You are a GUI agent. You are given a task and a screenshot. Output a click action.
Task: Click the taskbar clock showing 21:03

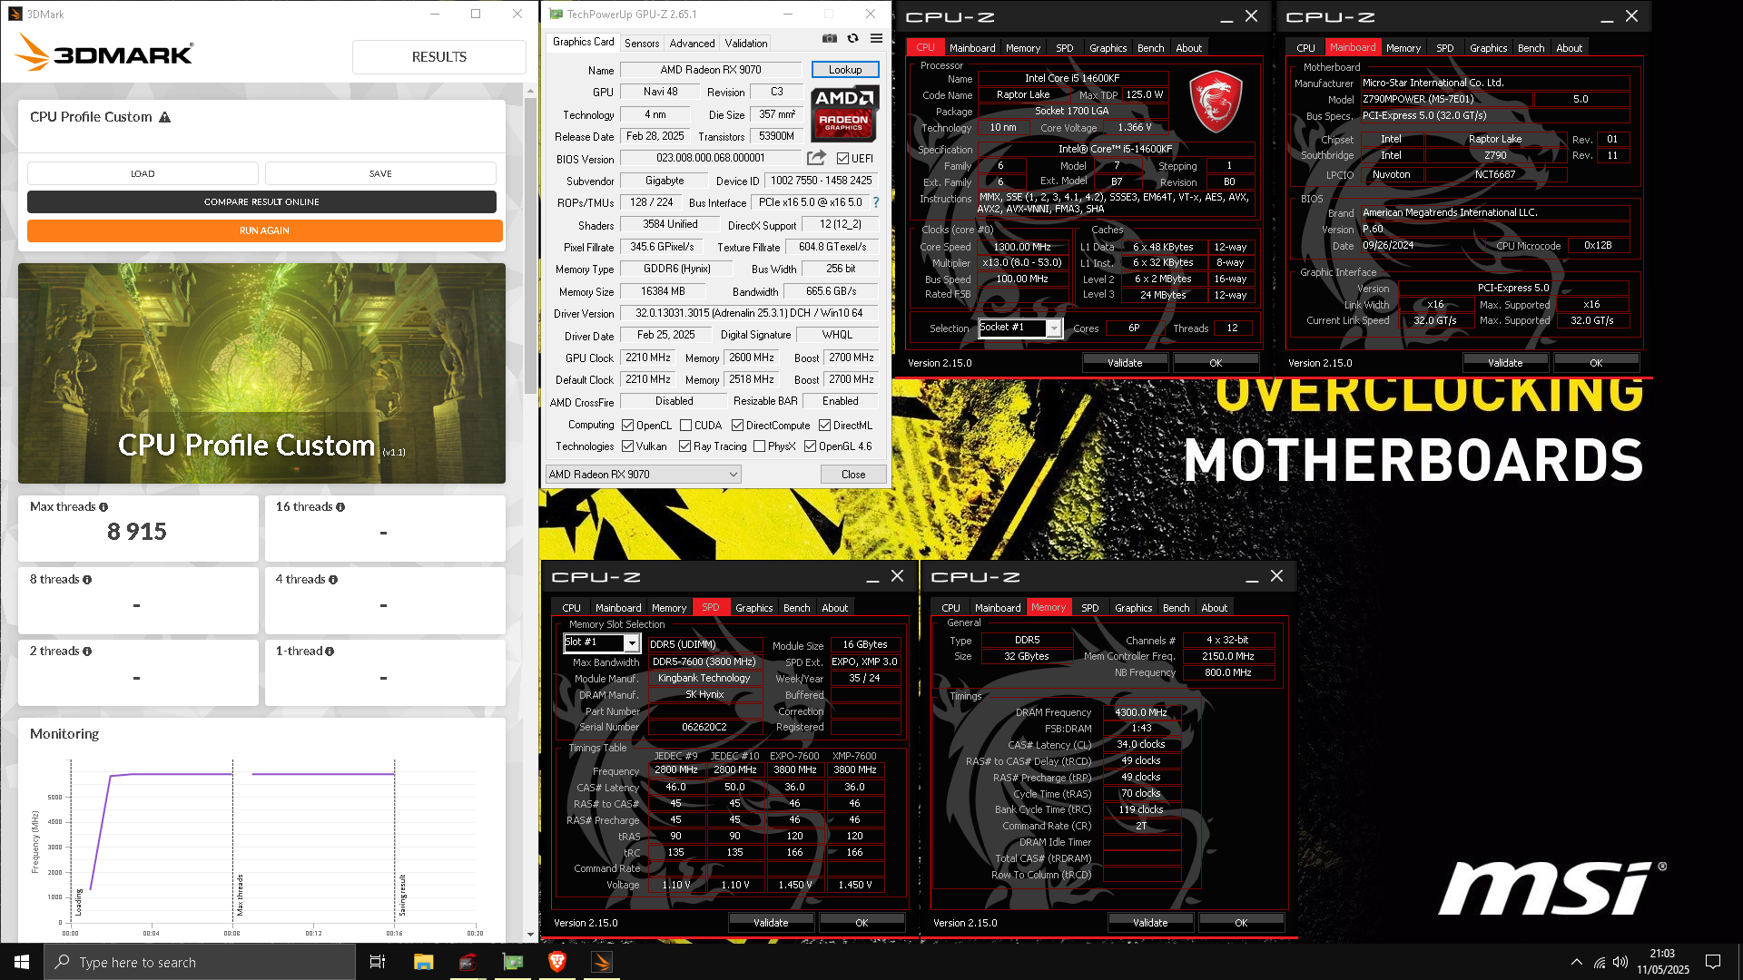pos(1662,962)
